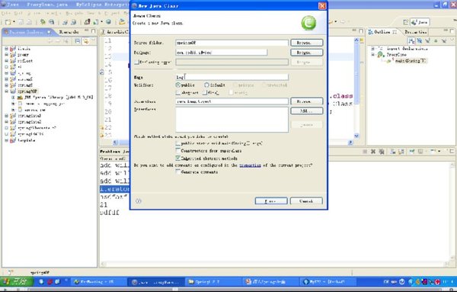Click the first quick launch icon on taskbar

pos(41,282)
